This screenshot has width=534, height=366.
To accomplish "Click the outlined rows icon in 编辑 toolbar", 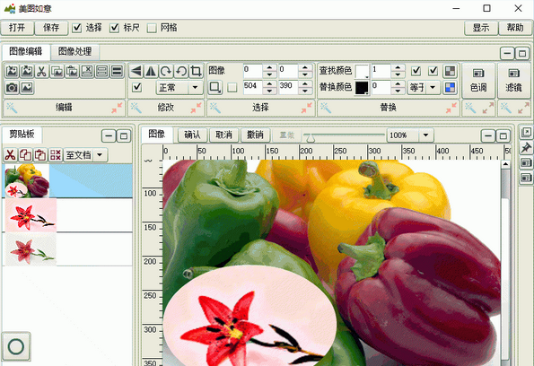I will (x=101, y=72).
